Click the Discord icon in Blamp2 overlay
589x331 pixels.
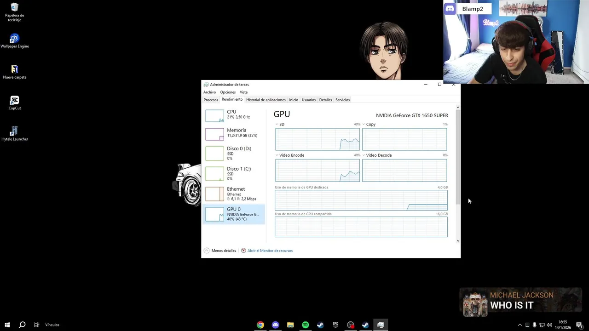(450, 9)
